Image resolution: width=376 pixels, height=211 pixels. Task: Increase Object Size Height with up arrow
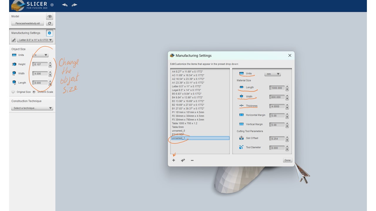pyautogui.click(x=50, y=63)
